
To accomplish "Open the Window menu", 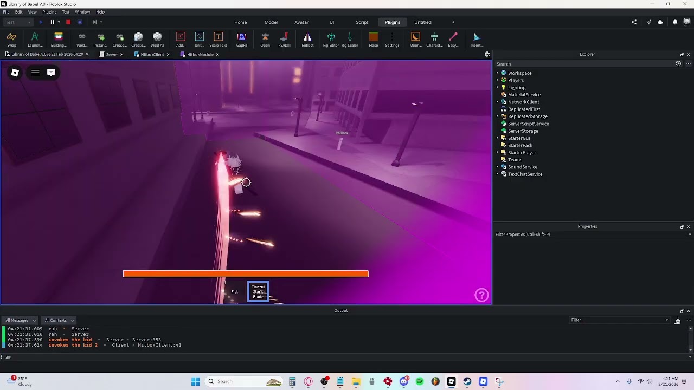I will [82, 12].
